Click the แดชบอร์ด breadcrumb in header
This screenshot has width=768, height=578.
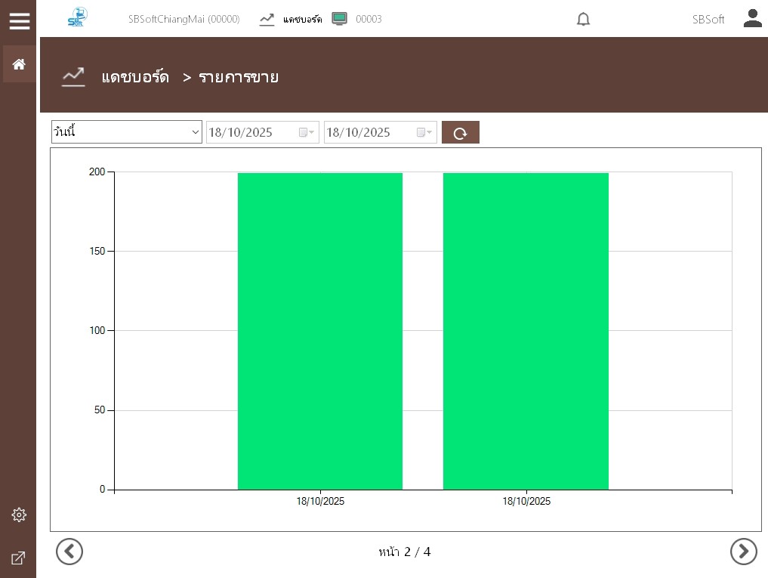135,77
